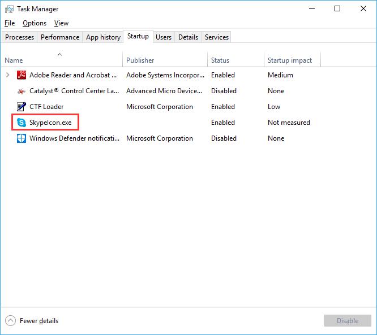Screen dimensions: 377x335
Task: Open the View menu
Action: (61, 23)
